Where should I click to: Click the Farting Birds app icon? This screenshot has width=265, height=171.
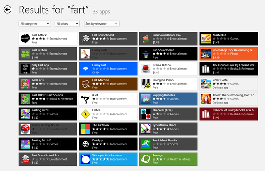tap(25, 114)
